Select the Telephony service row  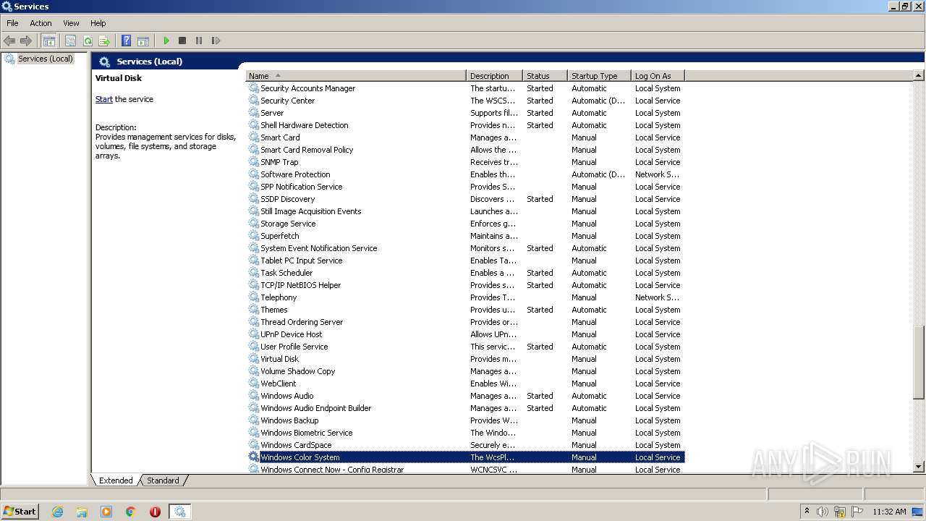pyautogui.click(x=465, y=297)
